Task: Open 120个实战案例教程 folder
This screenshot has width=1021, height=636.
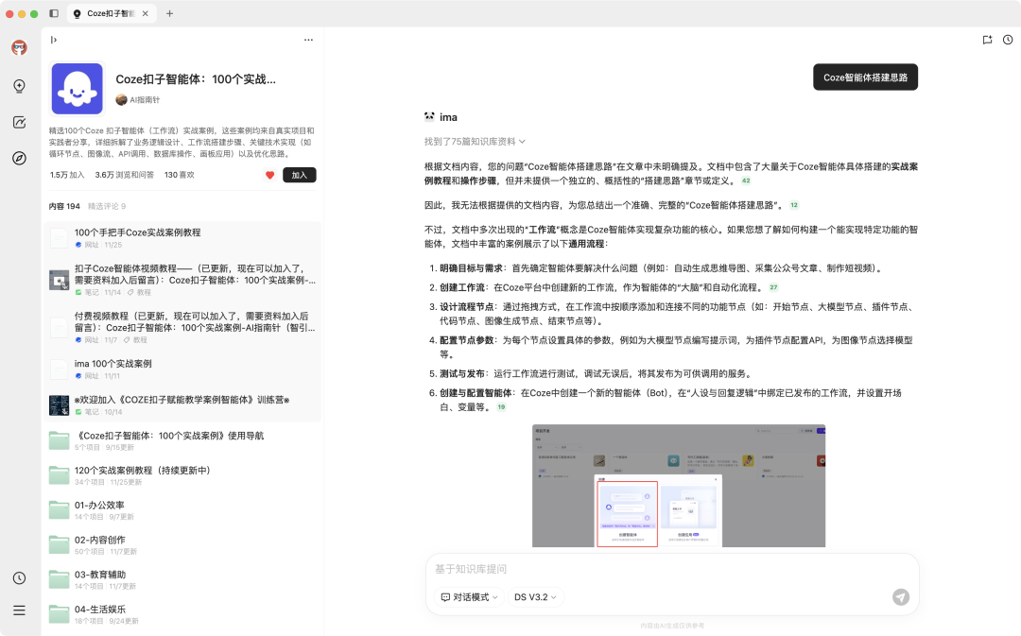Action: [182, 475]
